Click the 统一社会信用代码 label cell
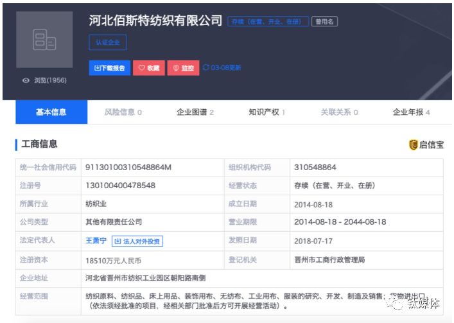 click(48, 168)
